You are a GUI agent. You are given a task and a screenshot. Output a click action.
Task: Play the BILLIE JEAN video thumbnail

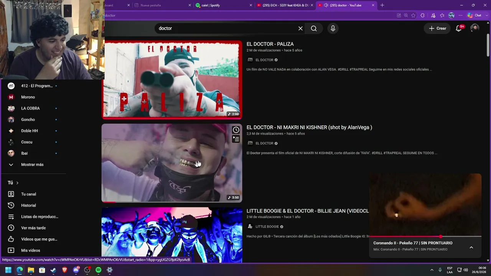click(x=172, y=235)
